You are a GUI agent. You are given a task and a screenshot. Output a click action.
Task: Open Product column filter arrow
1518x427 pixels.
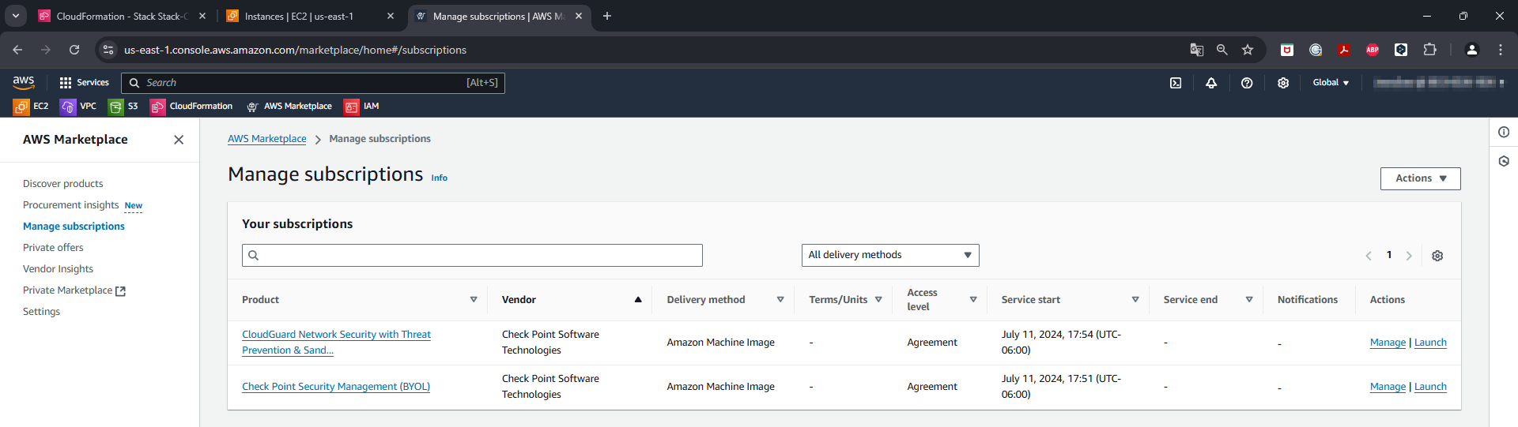pos(474,300)
